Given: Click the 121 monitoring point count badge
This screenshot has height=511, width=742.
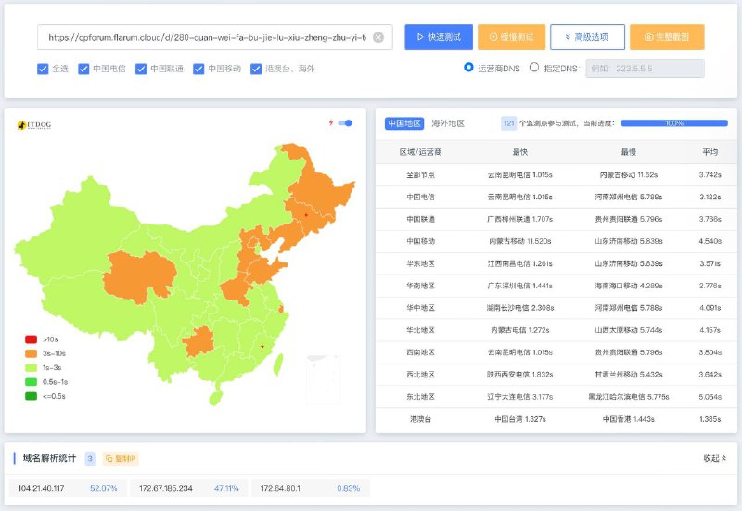Looking at the screenshot, I should click(x=508, y=123).
